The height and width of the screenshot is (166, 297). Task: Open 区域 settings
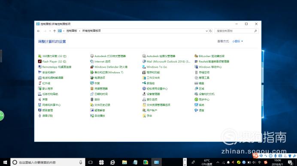pos(199,89)
